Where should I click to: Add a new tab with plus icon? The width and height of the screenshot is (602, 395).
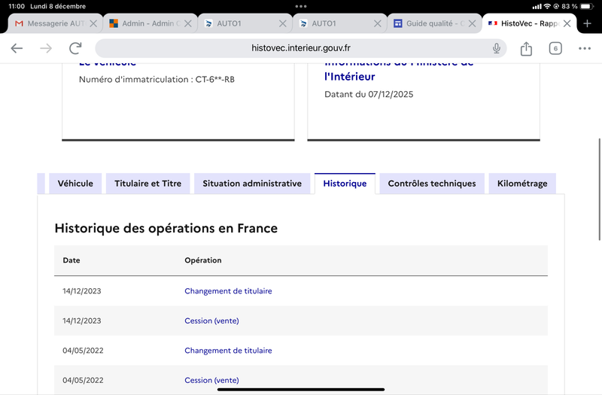coord(588,23)
